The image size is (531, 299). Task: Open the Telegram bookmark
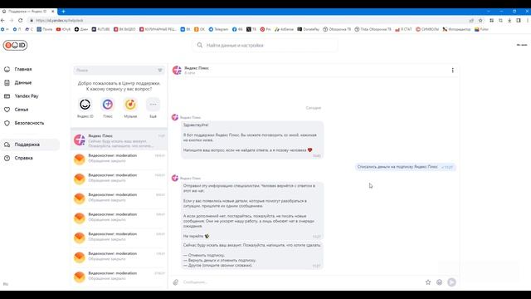pos(218,30)
